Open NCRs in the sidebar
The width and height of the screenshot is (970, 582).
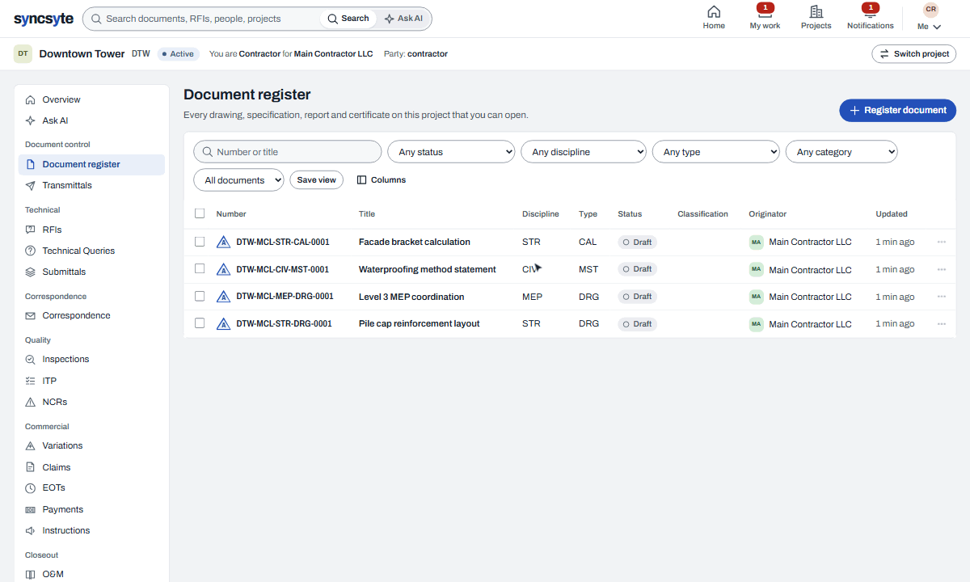click(x=91, y=402)
